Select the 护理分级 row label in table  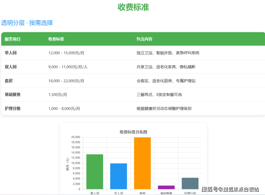[x=13, y=108]
